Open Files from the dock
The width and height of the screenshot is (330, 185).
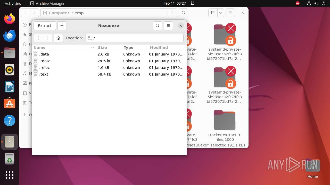(x=10, y=53)
